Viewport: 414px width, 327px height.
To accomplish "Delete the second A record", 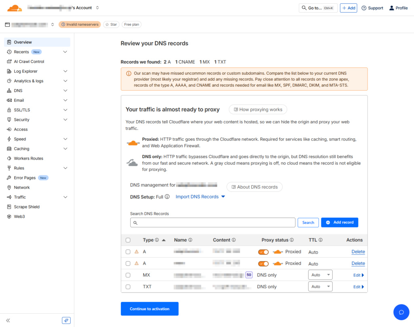I will [358, 263].
